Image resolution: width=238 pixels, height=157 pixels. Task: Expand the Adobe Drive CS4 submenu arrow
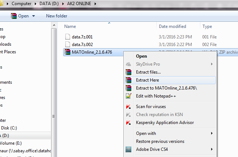tap(212, 149)
